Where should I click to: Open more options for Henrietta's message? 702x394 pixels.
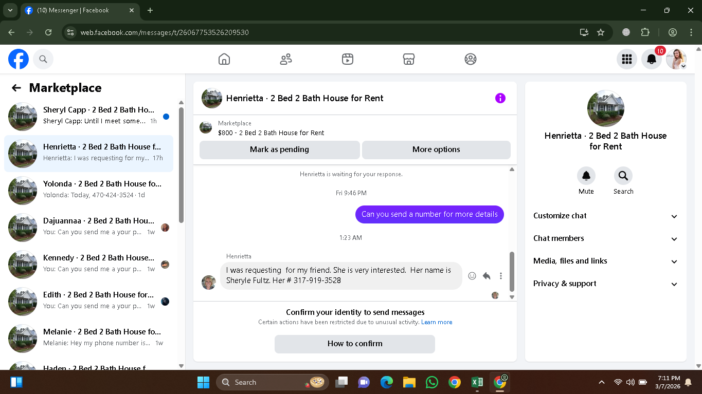point(501,276)
